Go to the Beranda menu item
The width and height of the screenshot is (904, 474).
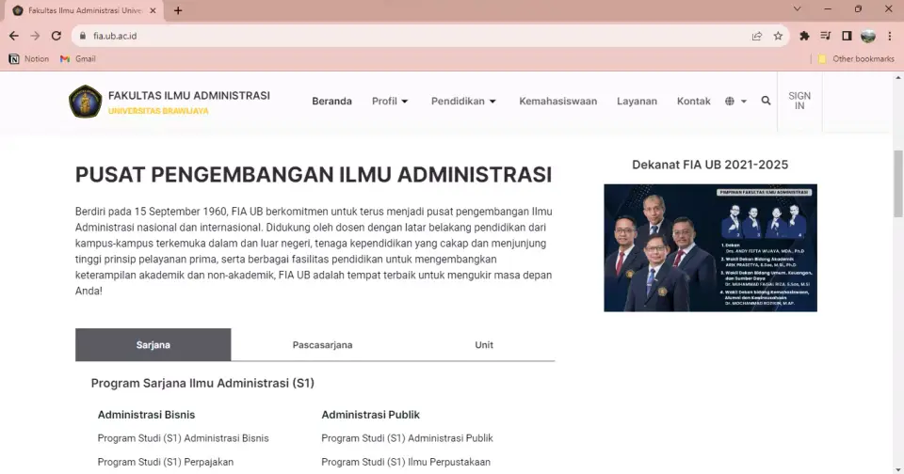[x=331, y=101]
